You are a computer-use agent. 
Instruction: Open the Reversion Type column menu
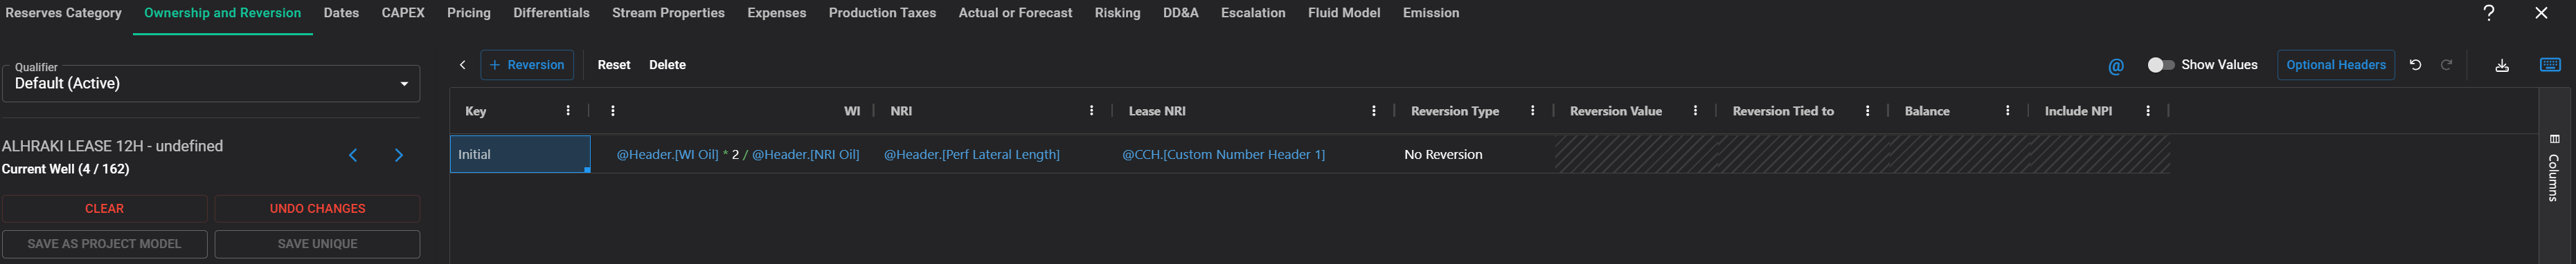click(x=1533, y=111)
